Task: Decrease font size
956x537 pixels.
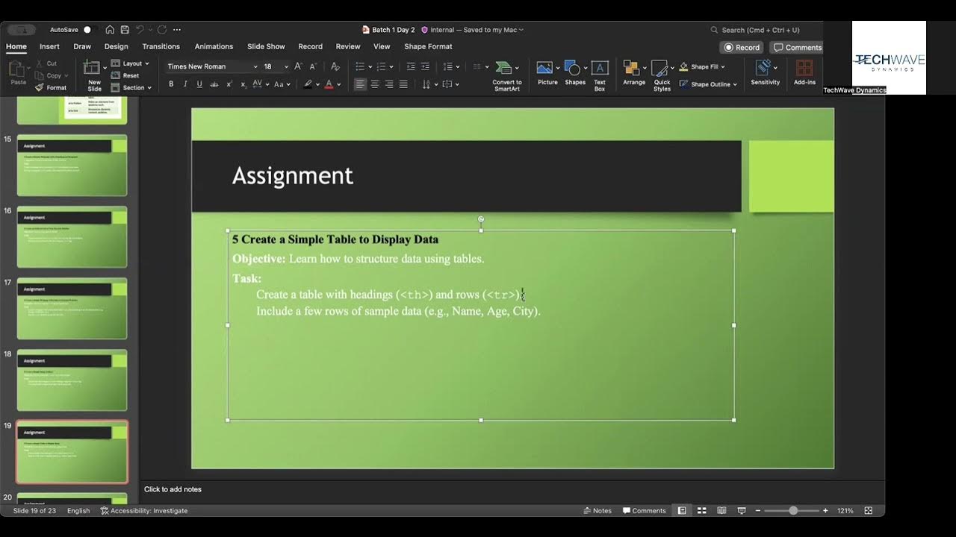Action: click(313, 66)
